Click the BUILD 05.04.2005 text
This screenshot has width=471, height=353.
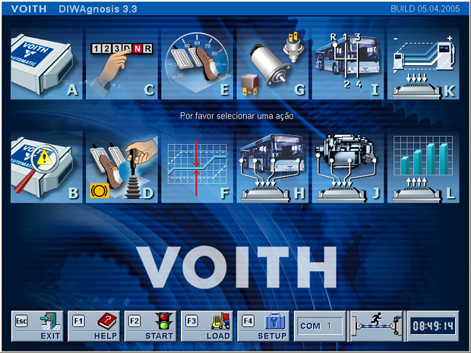coord(425,8)
